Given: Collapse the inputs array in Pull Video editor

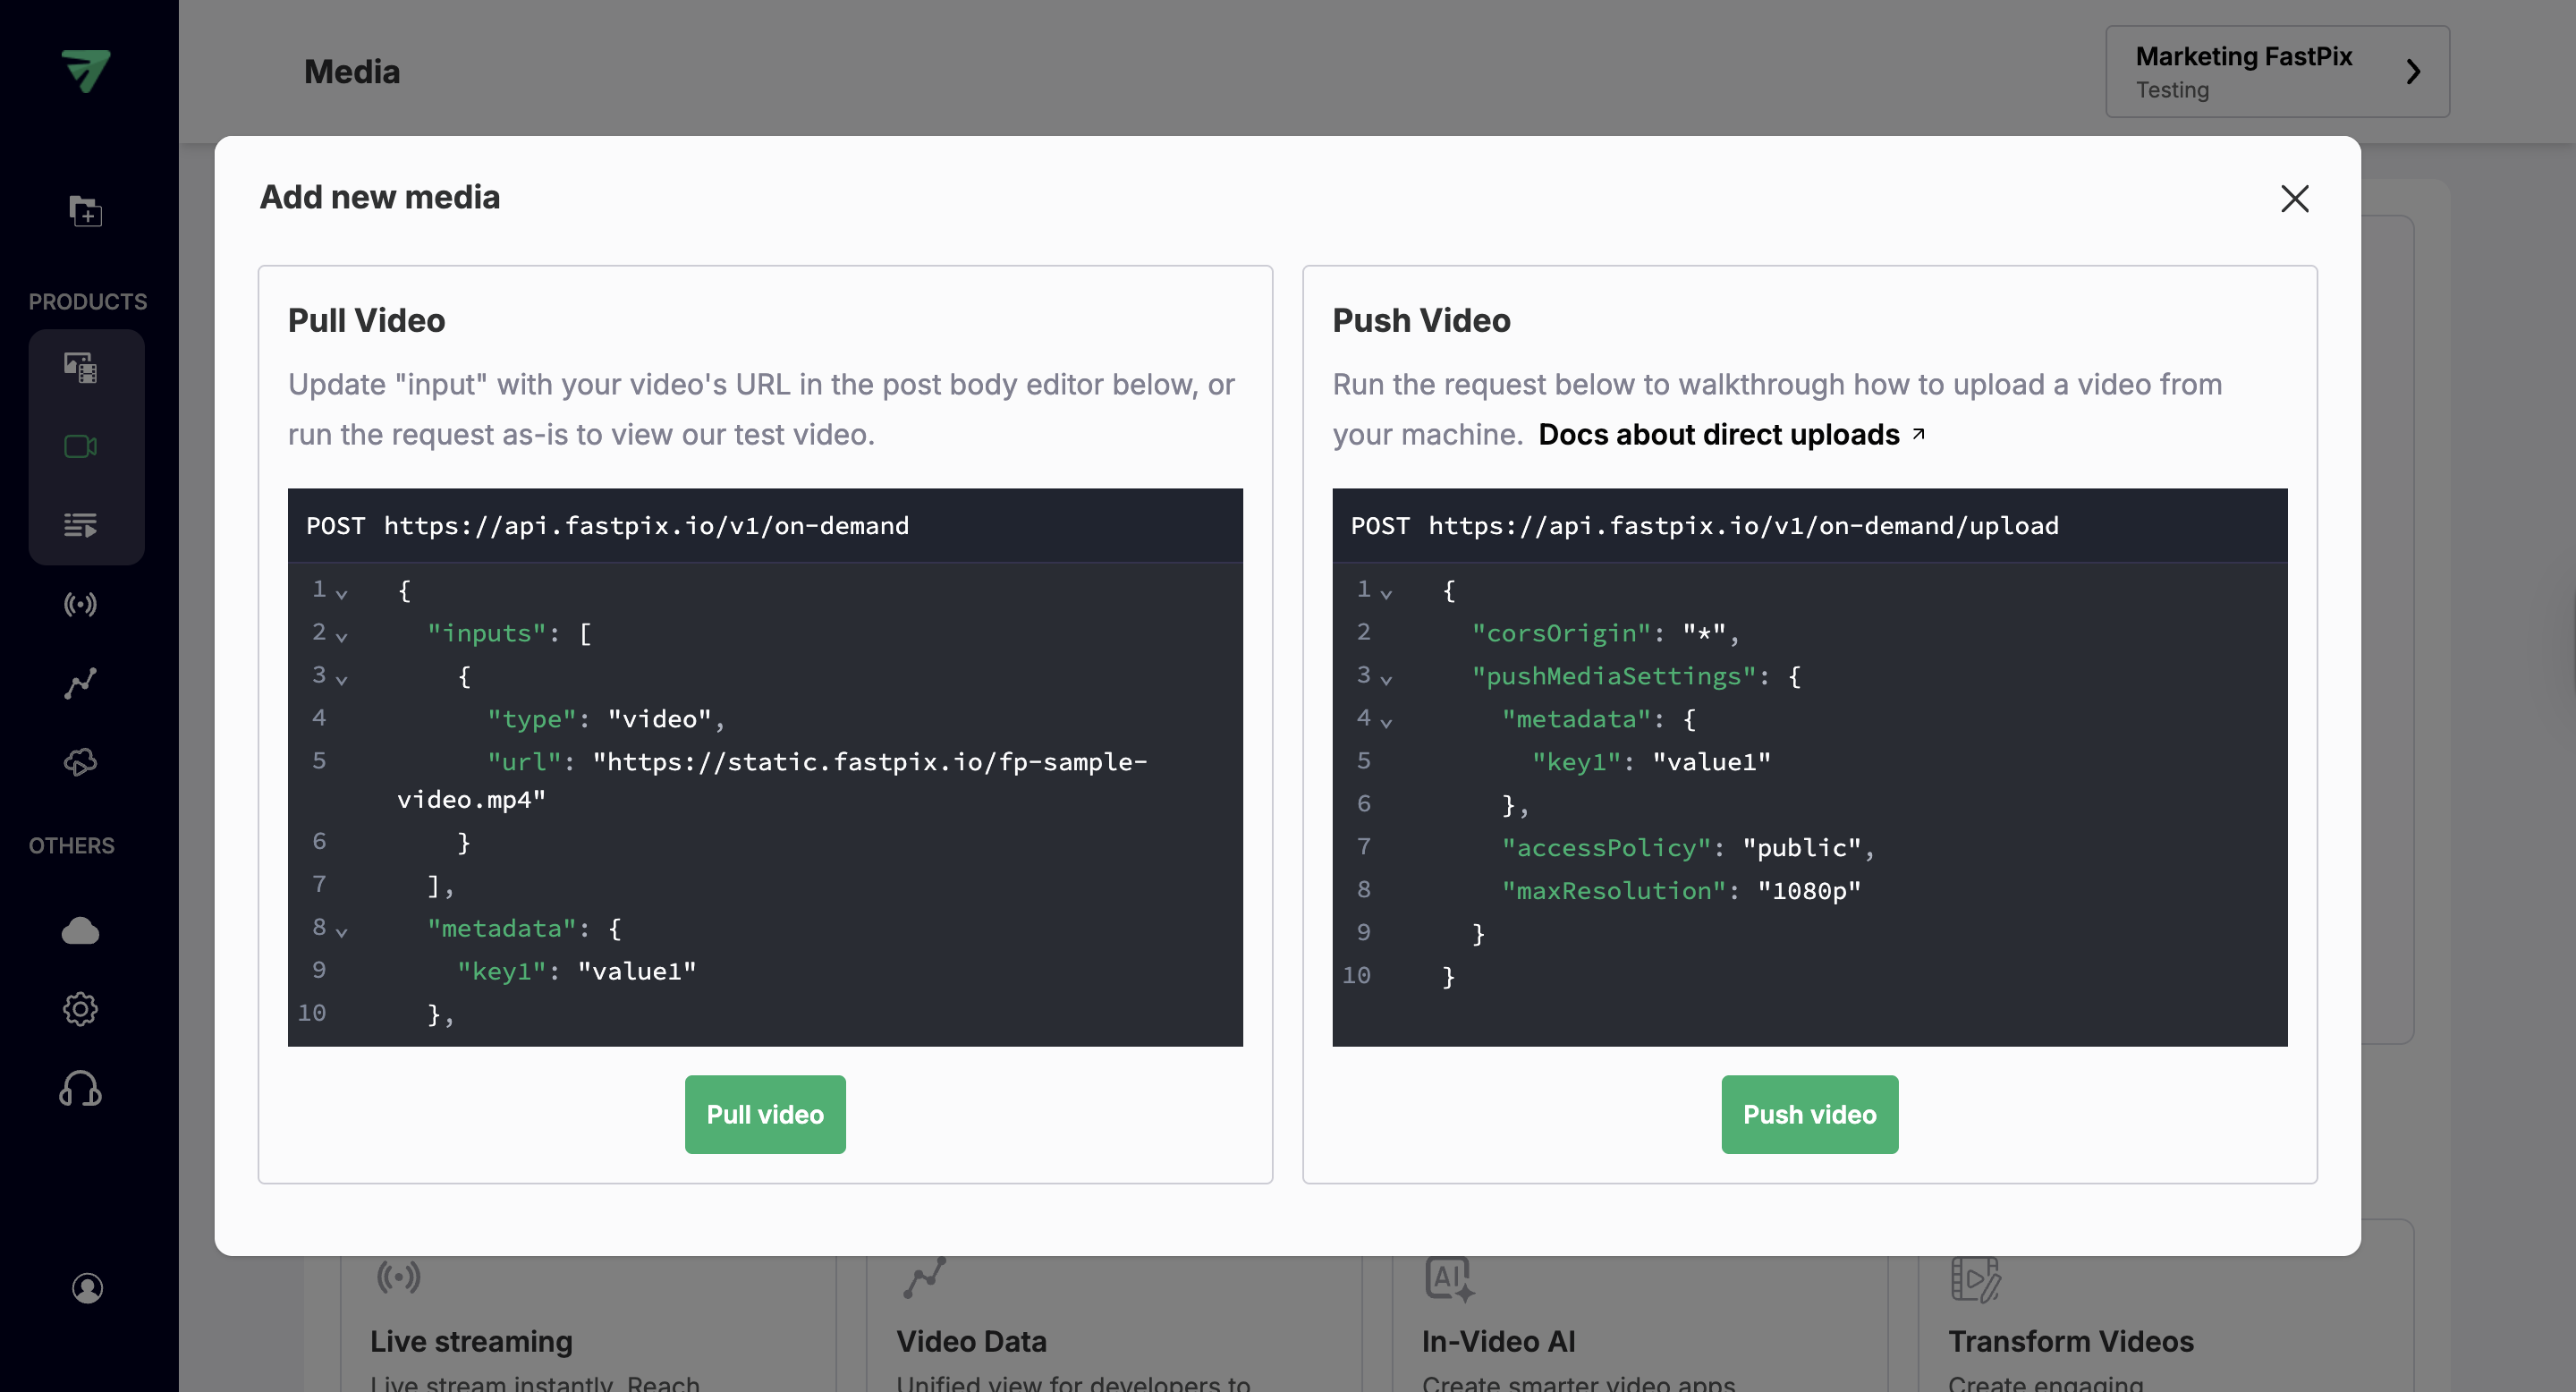Looking at the screenshot, I should click(343, 636).
